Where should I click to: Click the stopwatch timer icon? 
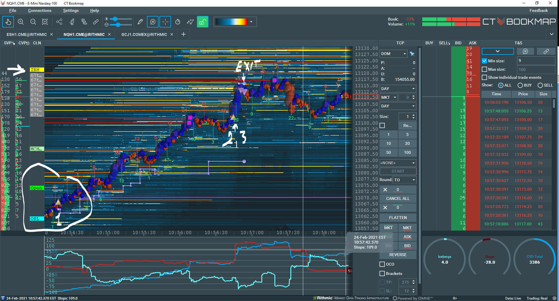pyautogui.click(x=178, y=22)
